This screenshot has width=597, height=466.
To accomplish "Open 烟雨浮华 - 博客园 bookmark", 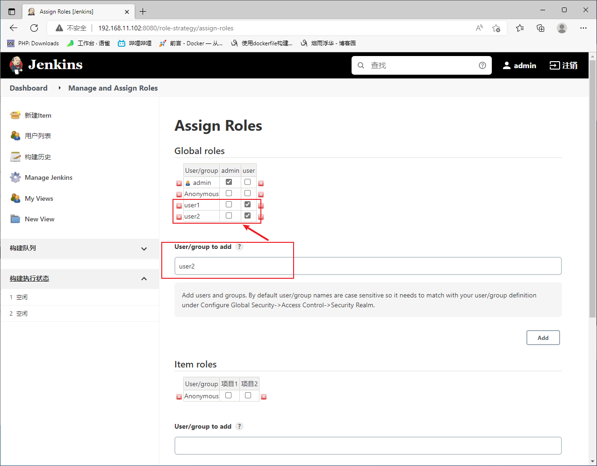I will pyautogui.click(x=328, y=43).
